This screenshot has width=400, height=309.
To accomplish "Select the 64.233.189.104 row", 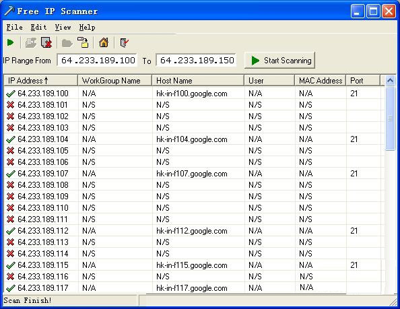I will point(194,139).
